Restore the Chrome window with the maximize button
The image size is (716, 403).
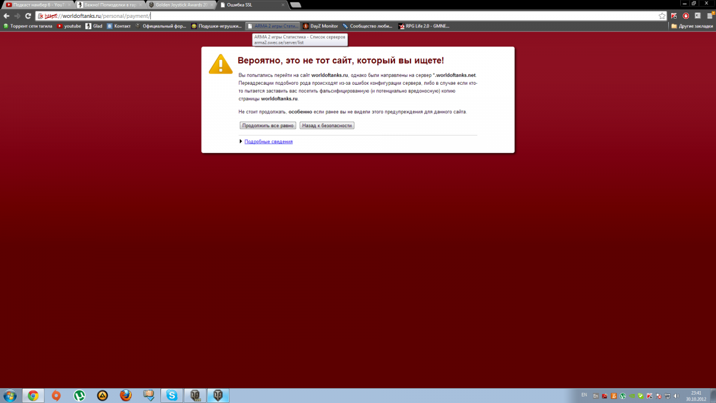[694, 3]
